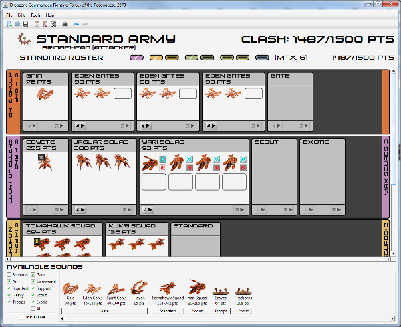Open left arrow menu on Coyote card

(32, 210)
